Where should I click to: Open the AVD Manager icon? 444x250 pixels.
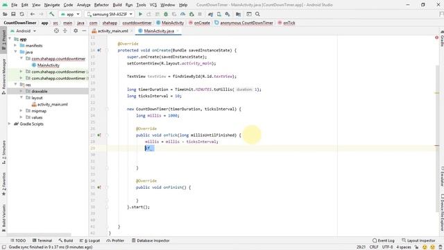(x=219, y=14)
